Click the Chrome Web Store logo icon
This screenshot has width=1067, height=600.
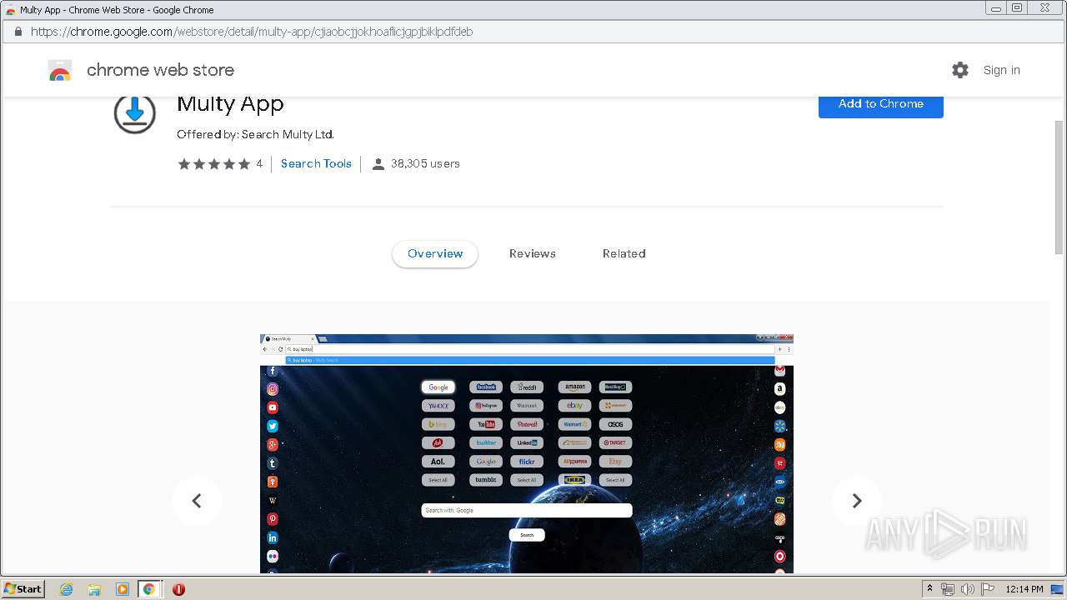pyautogui.click(x=60, y=70)
